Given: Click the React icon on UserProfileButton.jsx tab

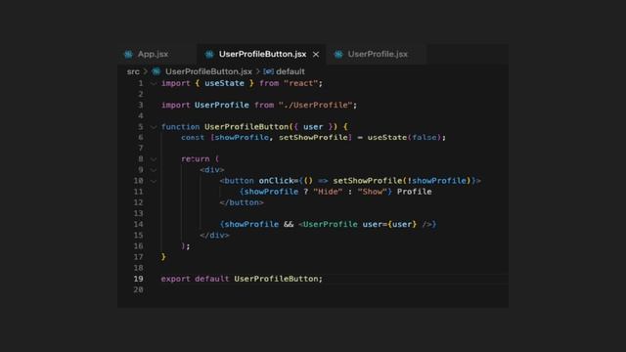Looking at the screenshot, I should [209, 55].
